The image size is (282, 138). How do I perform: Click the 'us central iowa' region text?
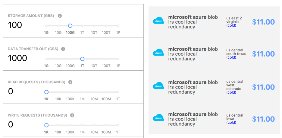[x=235, y=117]
